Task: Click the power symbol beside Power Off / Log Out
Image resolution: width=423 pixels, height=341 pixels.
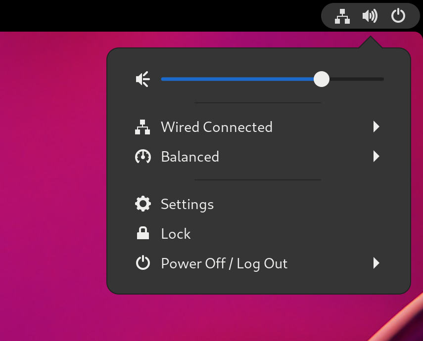Action: 142,263
